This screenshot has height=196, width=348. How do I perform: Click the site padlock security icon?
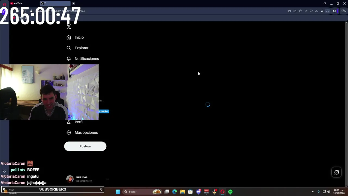pos(31,11)
